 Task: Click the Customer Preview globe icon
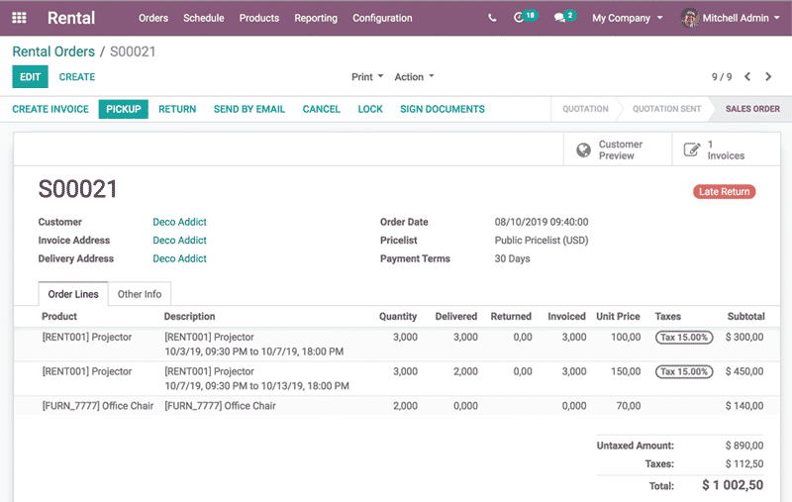click(x=583, y=151)
